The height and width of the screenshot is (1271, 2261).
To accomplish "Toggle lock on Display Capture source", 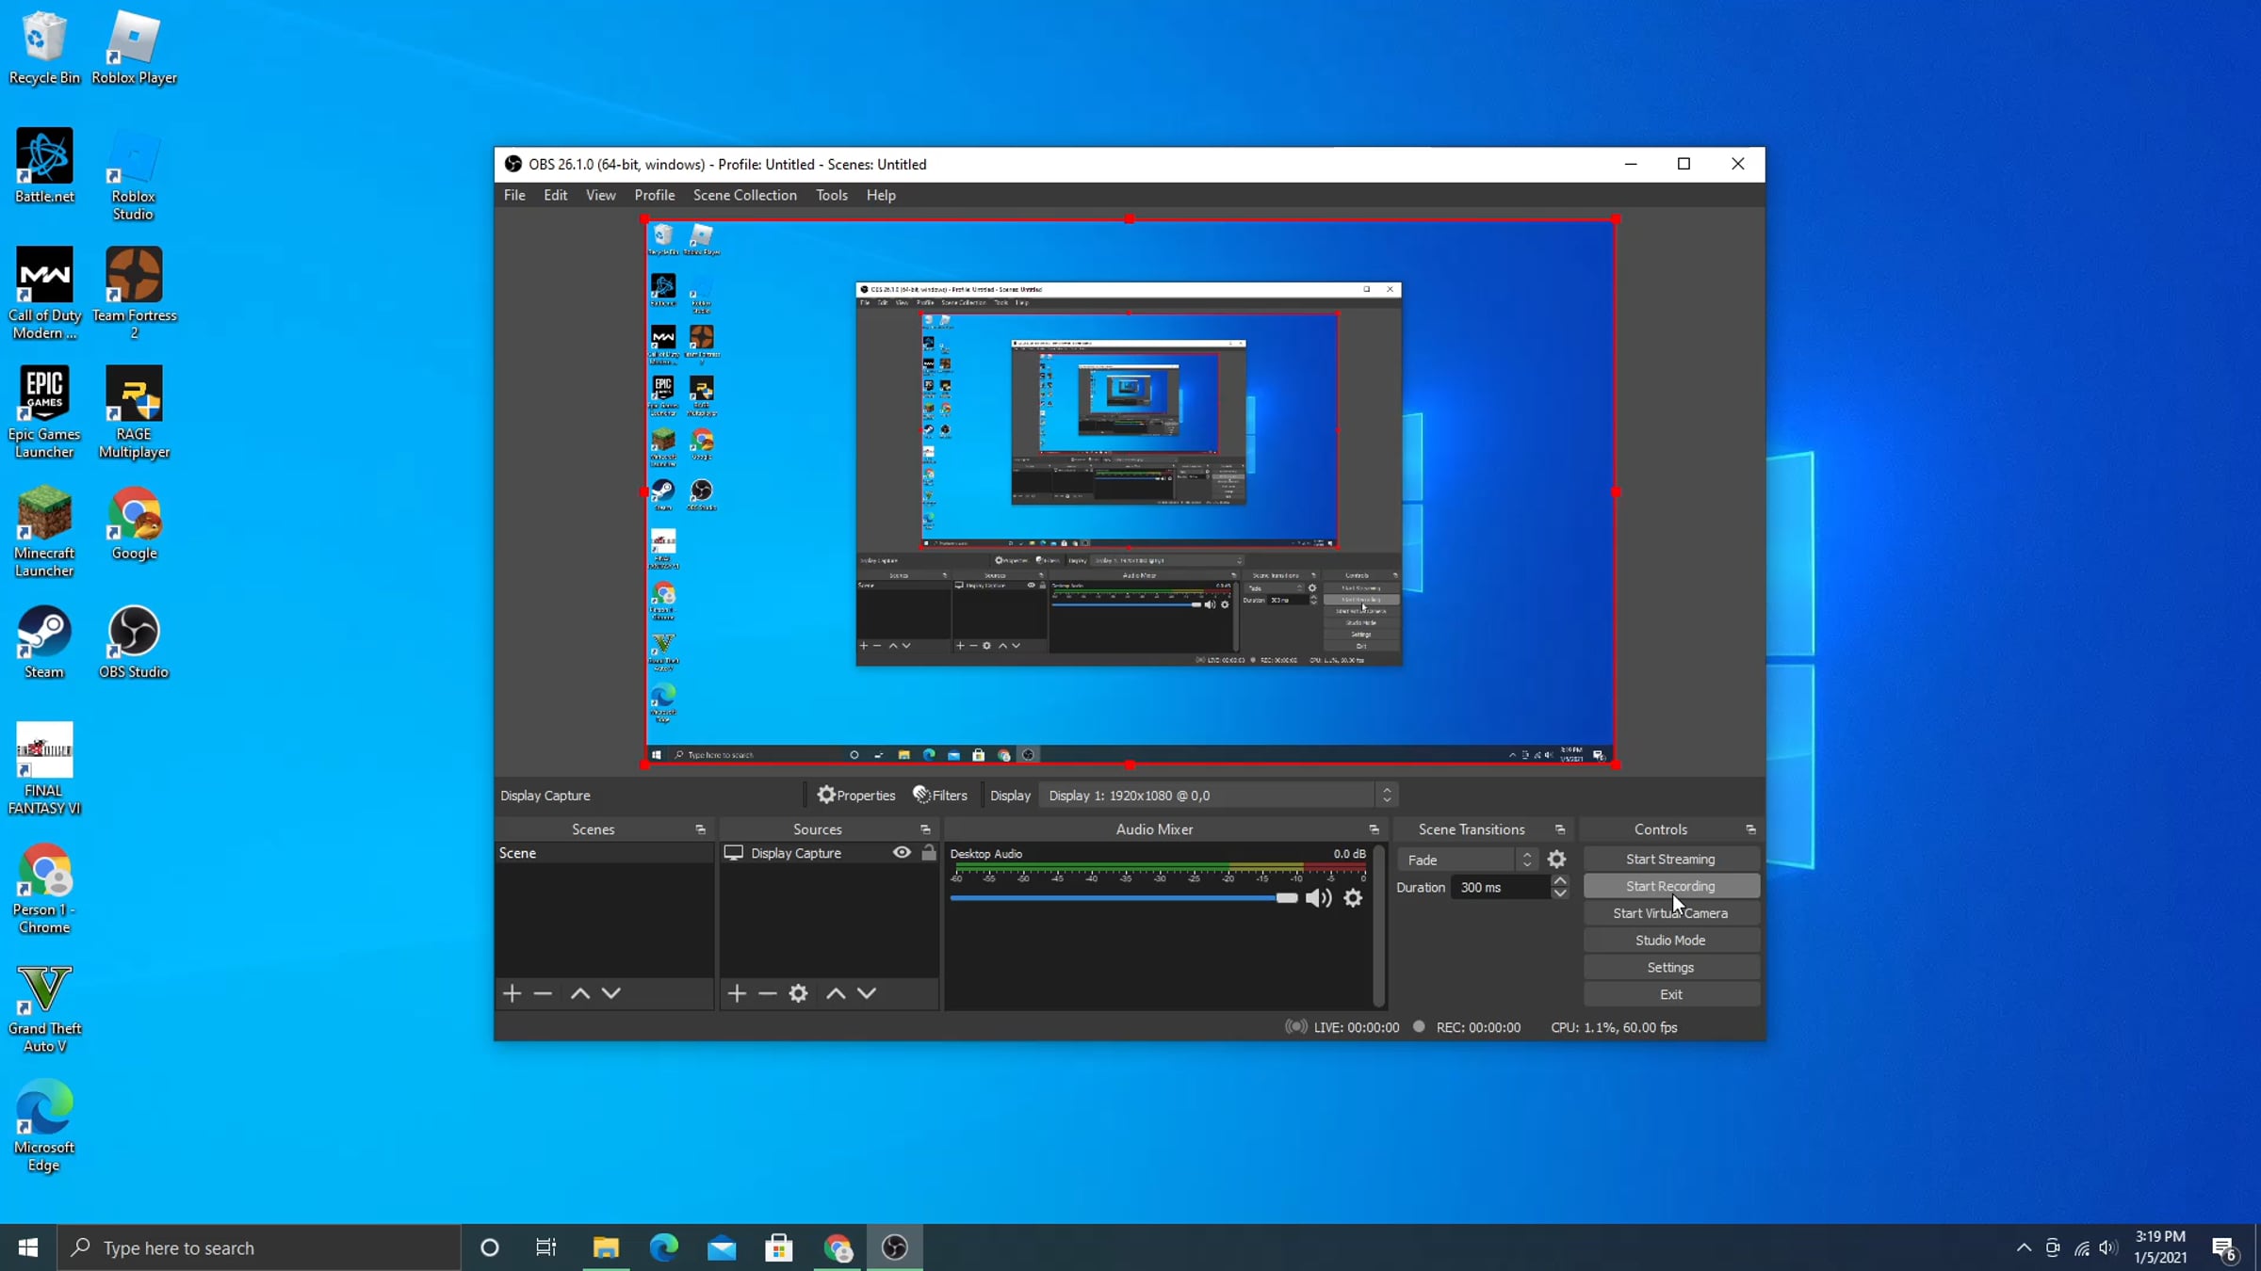I will pos(929,853).
